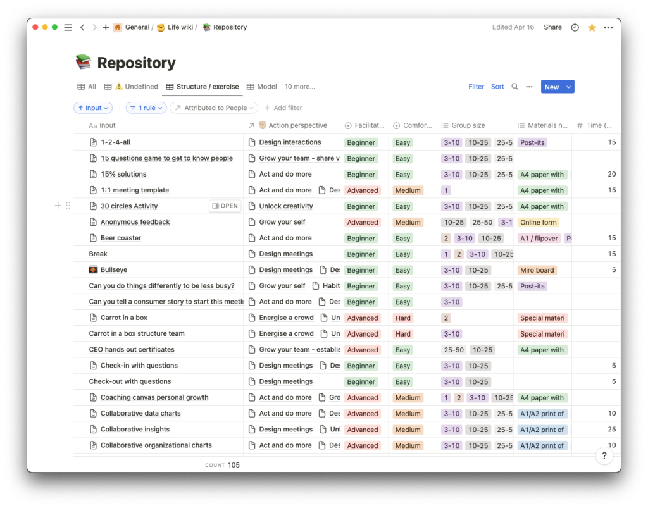Show the 10 more views list
Viewport: 648px width, 508px height.
[299, 87]
